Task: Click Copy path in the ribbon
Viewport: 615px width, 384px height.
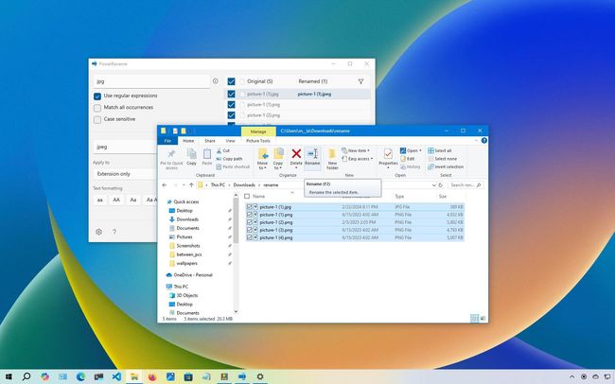Action: (229, 159)
